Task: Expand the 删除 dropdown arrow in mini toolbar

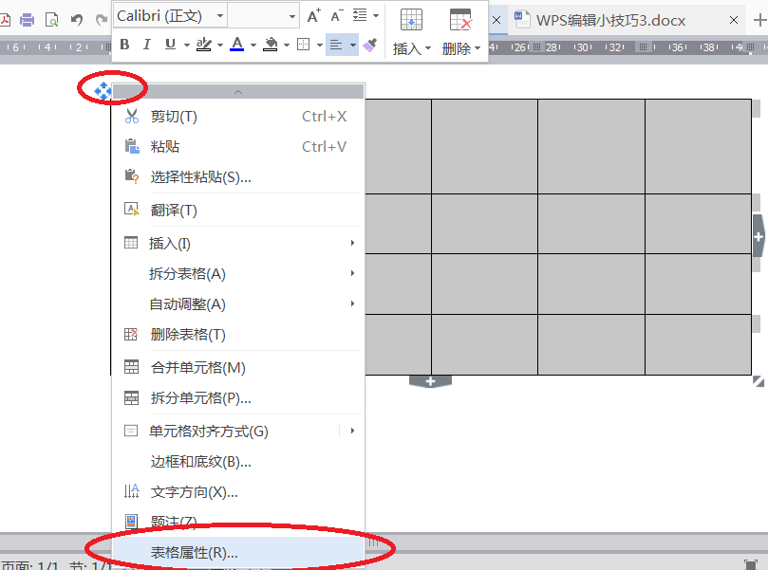Action: pyautogui.click(x=478, y=48)
